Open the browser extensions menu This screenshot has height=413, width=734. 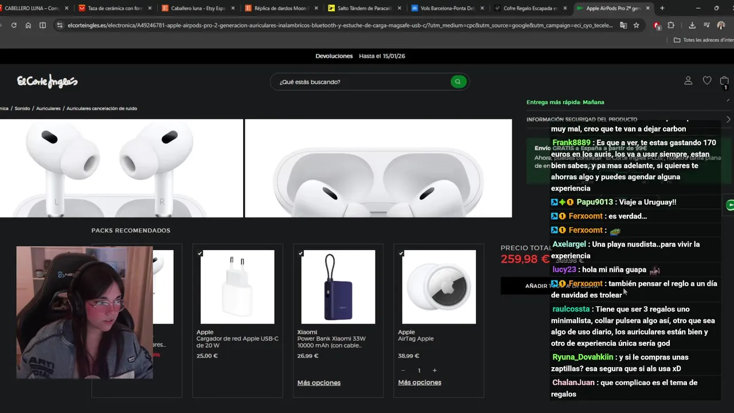(x=671, y=25)
